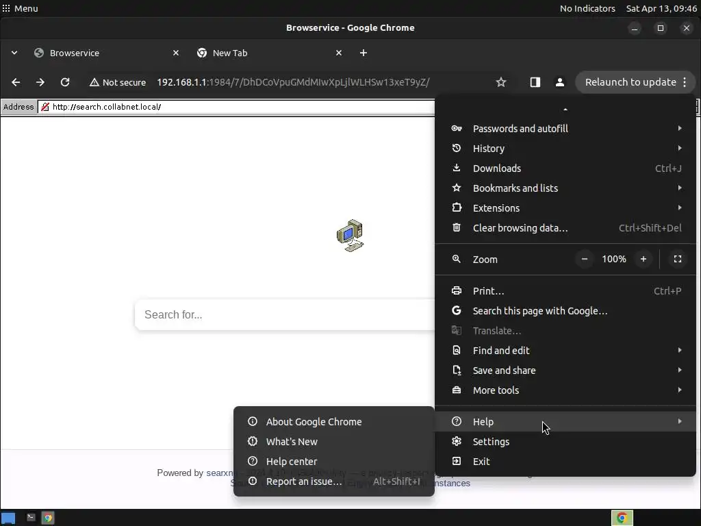Click the Settings gear icon

tap(457, 442)
